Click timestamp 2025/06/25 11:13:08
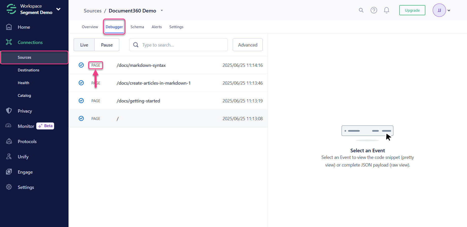Screen dimensions: 467x227 243,119
